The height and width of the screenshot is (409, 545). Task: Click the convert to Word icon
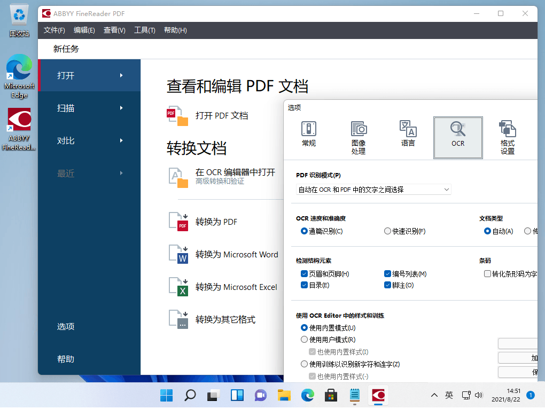click(178, 254)
